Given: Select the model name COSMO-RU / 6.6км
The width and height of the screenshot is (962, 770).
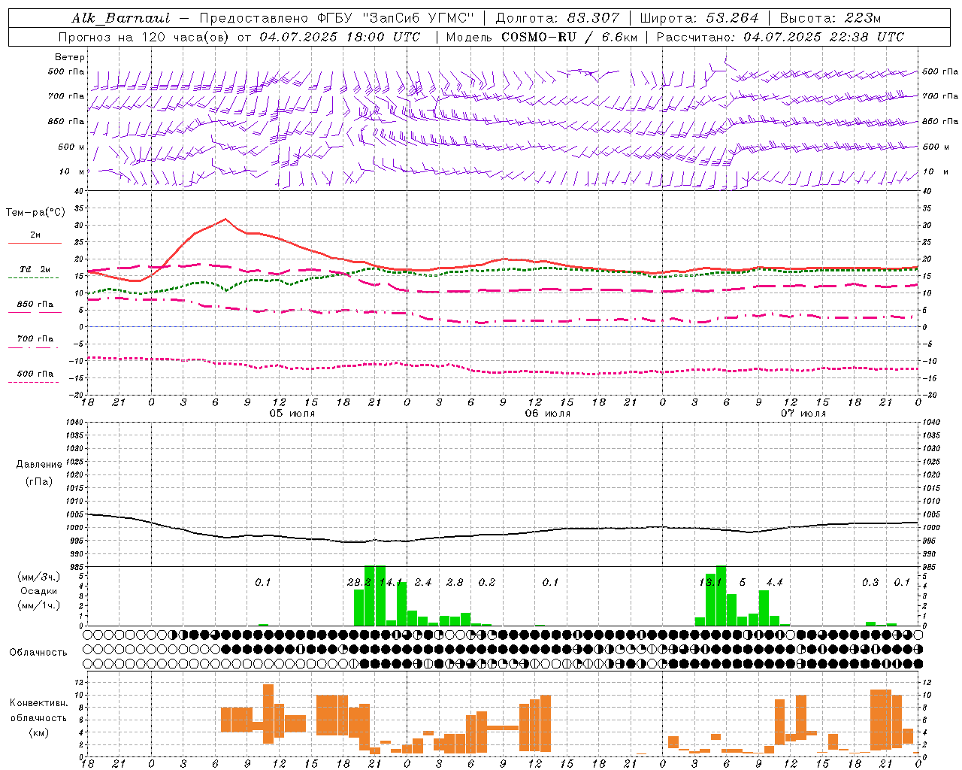Looking at the screenshot, I should [569, 37].
